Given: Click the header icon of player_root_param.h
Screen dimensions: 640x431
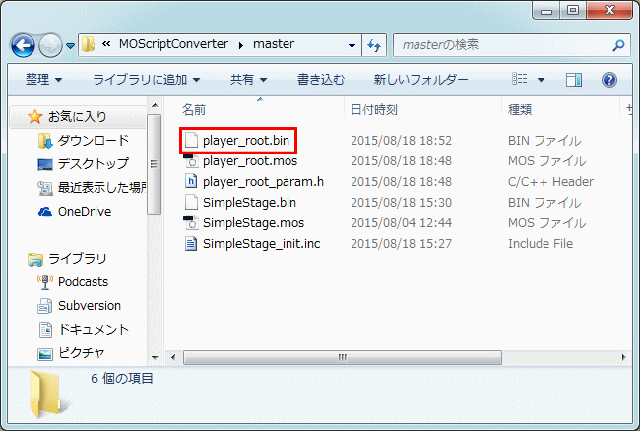Looking at the screenshot, I should click(x=191, y=181).
